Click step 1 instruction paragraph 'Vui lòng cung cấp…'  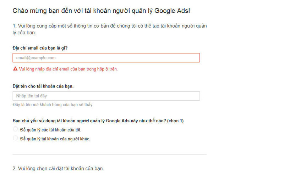click(109, 26)
